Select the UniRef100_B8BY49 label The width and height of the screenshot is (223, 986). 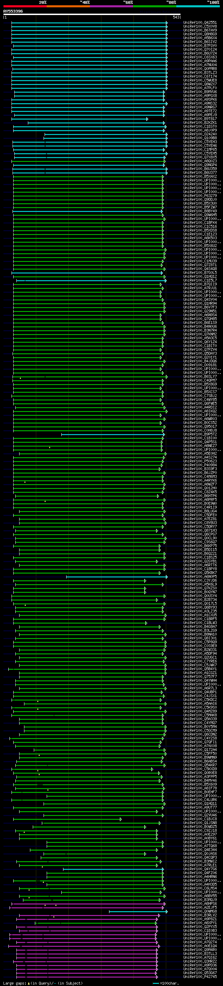[x=200, y=211]
